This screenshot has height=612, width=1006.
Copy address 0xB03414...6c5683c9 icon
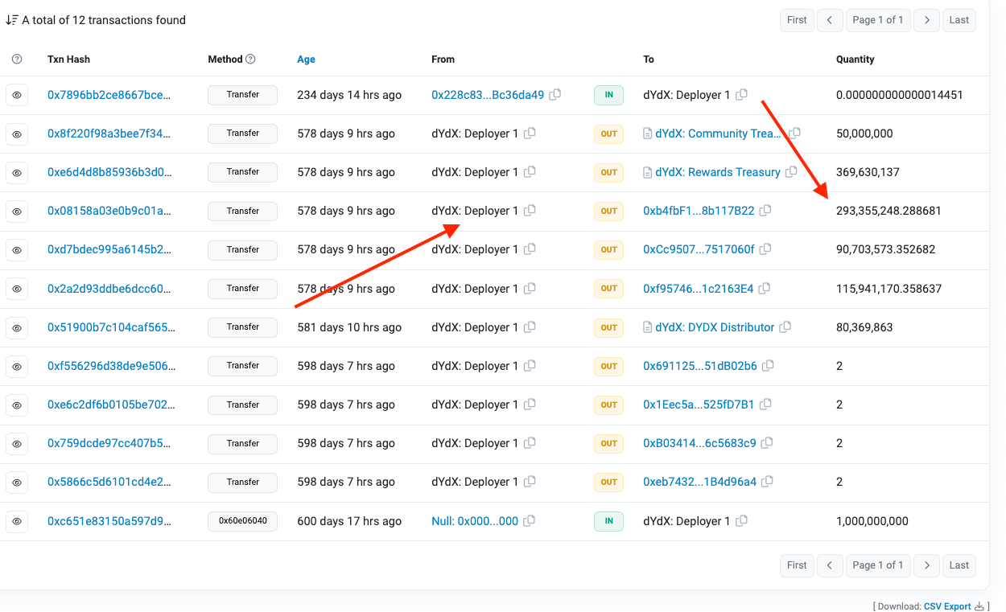(767, 442)
